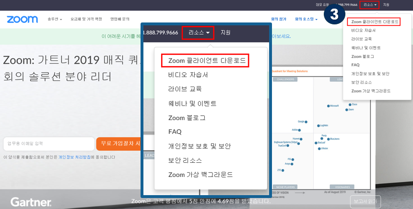Image resolution: width=413 pixels, height=209 pixels.
Task: Click the green banner text 이 어려운 시기를
Action: (121, 36)
